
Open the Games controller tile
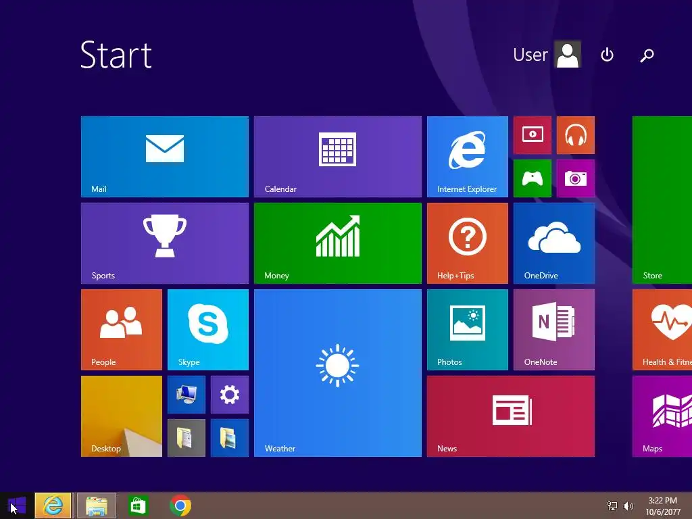[x=533, y=178]
